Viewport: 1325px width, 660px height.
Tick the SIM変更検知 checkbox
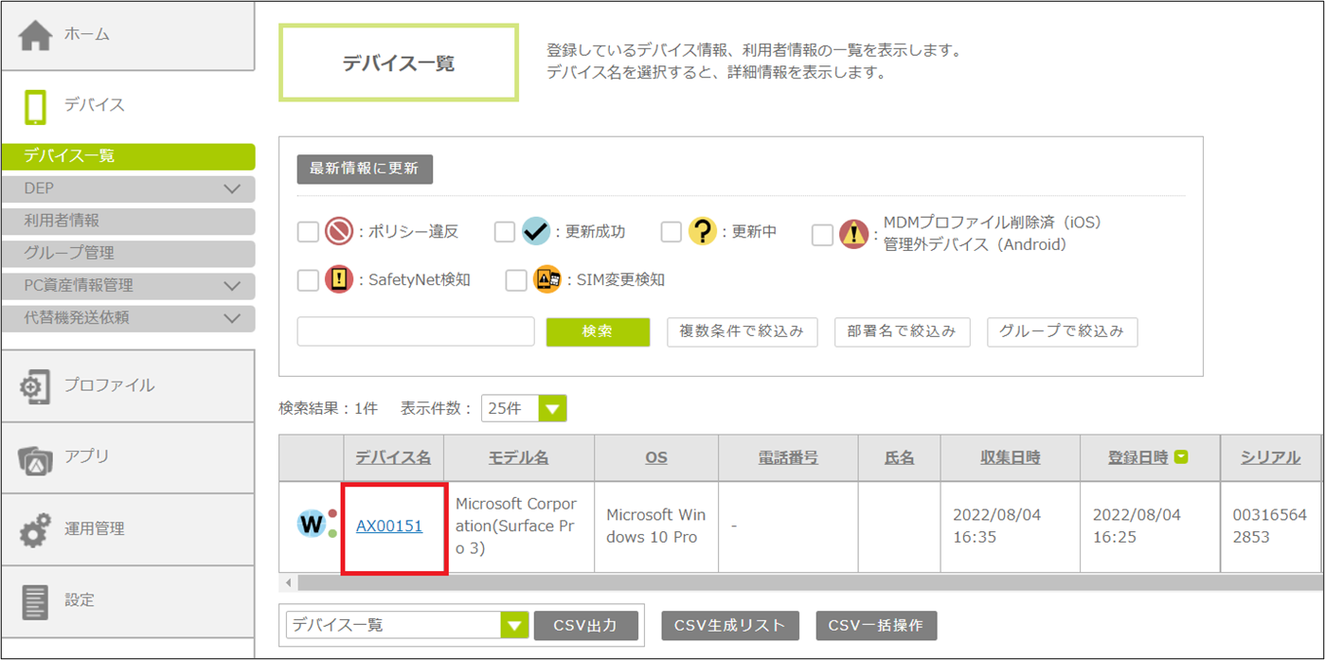[516, 280]
